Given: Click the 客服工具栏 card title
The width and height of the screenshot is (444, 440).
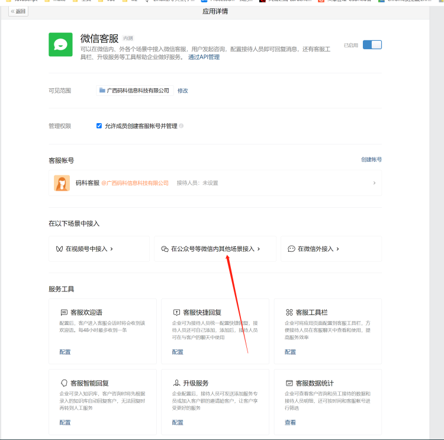Looking at the screenshot, I should coord(311,312).
